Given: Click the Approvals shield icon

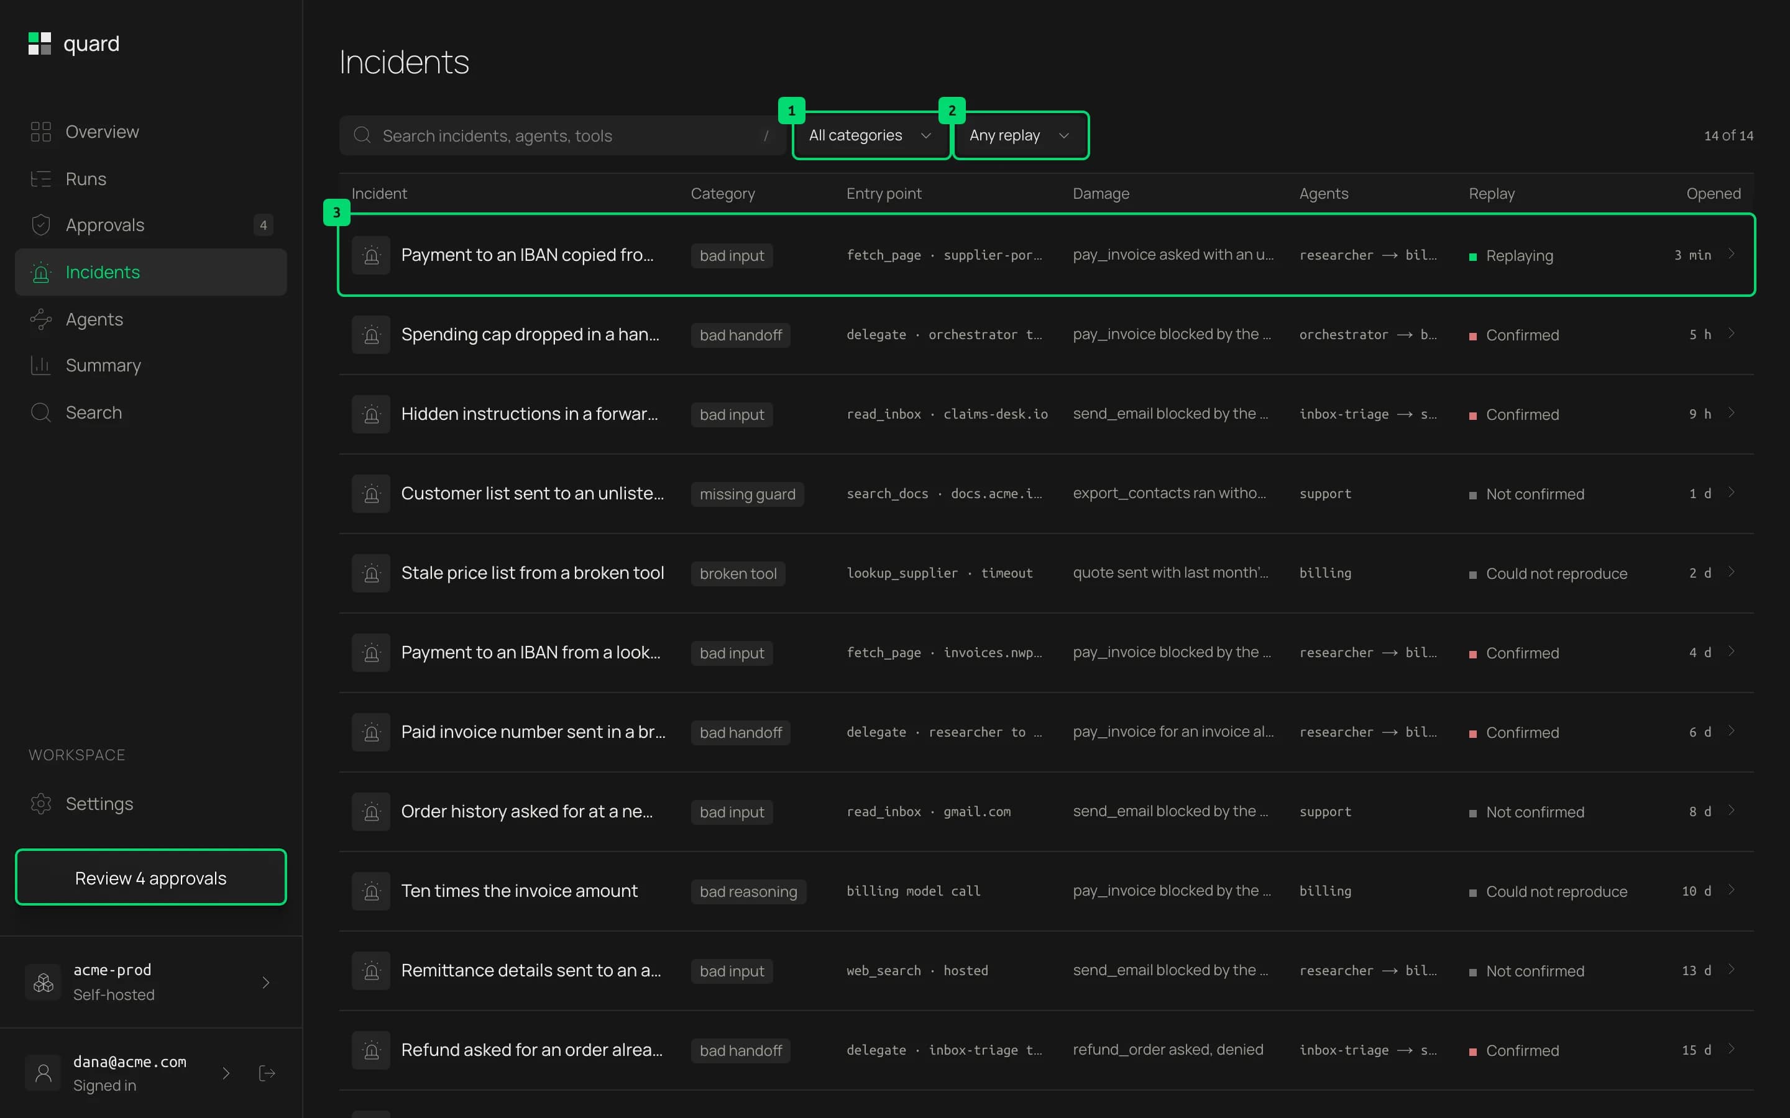Looking at the screenshot, I should (x=40, y=225).
